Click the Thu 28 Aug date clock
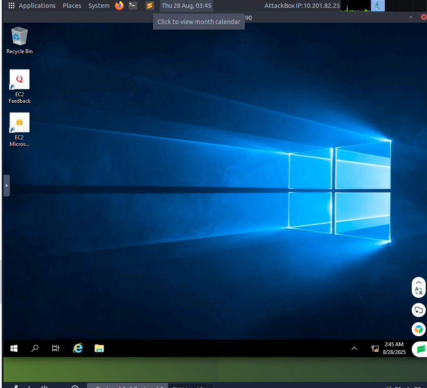Image resolution: width=427 pixels, height=388 pixels. [x=186, y=5]
